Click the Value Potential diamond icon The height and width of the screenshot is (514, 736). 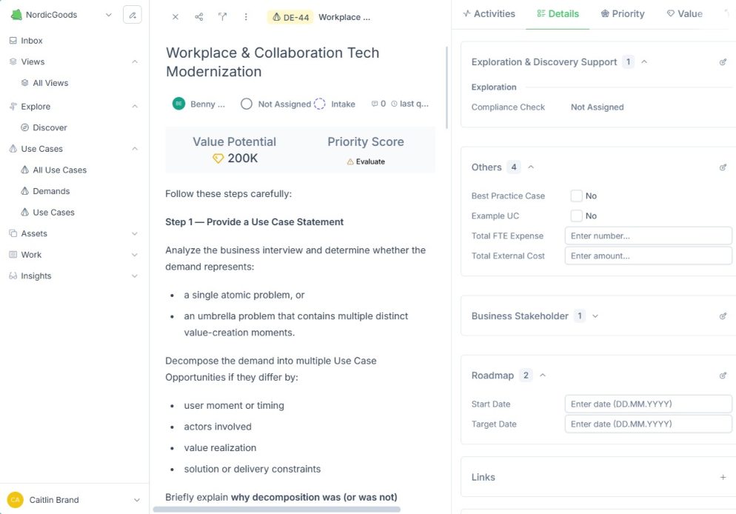pos(218,158)
